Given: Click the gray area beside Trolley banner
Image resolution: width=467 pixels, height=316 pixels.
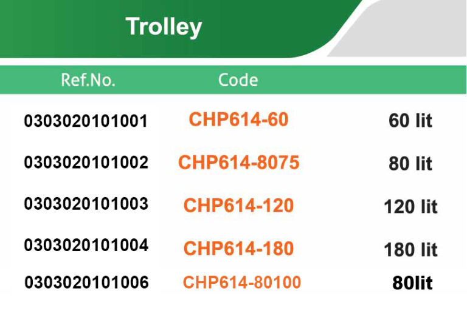Looking at the screenshot, I should tap(413, 30).
